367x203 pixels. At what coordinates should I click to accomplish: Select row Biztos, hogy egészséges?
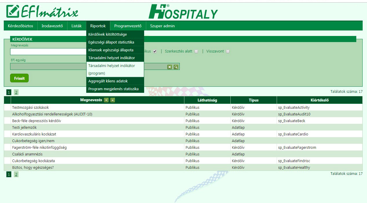183,167
